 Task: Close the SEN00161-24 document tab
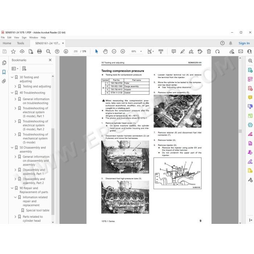63,43
